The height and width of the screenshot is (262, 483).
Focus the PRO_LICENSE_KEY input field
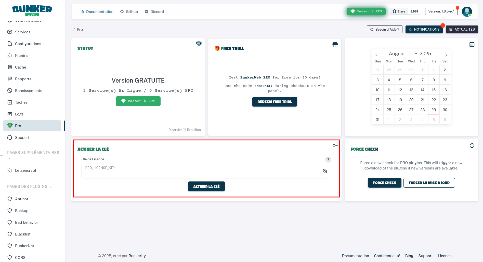201,171
